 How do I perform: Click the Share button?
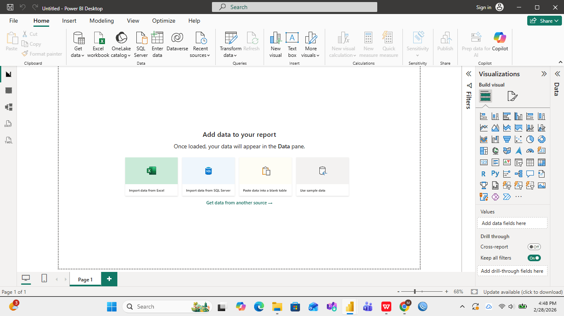click(x=544, y=21)
